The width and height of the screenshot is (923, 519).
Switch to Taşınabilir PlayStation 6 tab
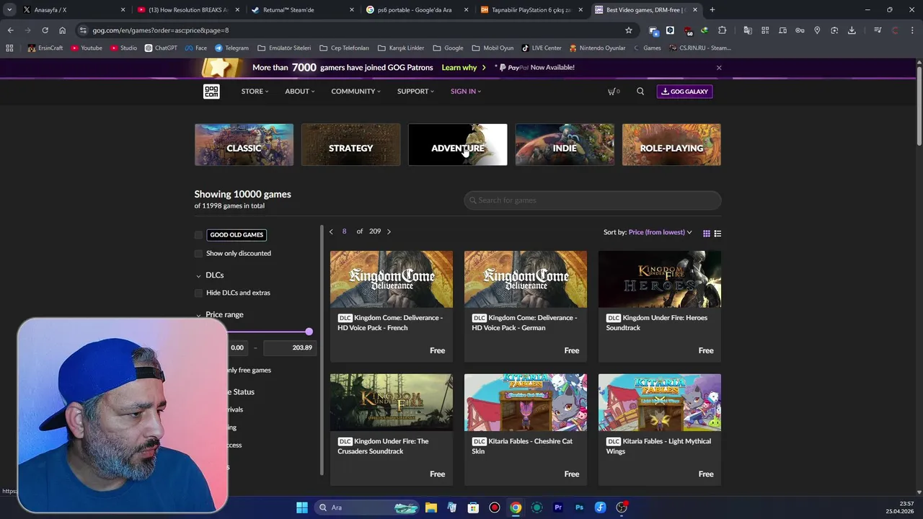tap(531, 10)
